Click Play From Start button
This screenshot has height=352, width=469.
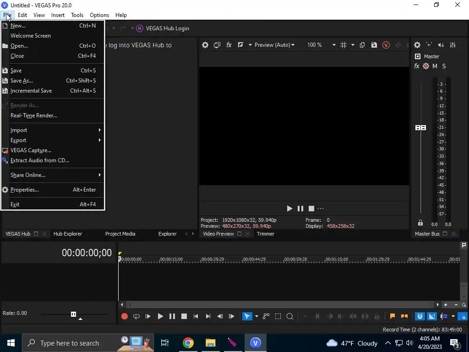148,316
